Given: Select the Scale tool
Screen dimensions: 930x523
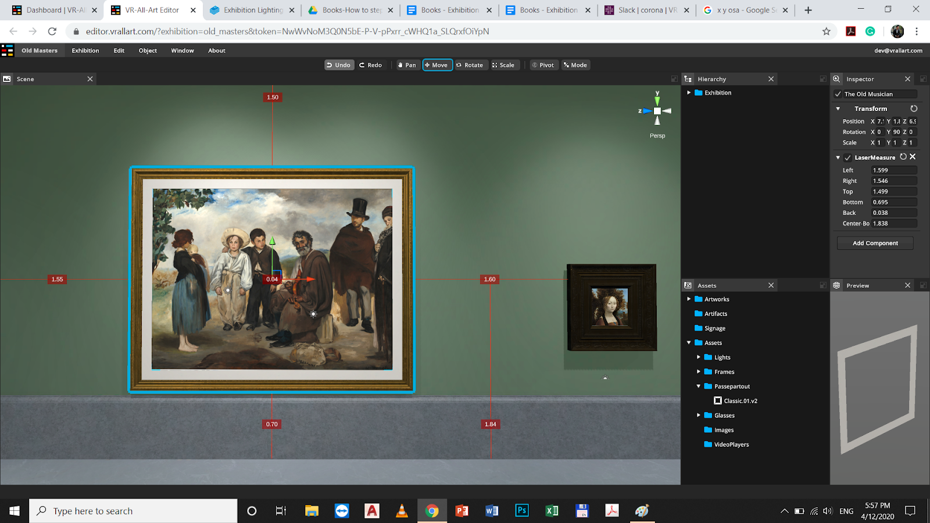Looking at the screenshot, I should click(503, 65).
